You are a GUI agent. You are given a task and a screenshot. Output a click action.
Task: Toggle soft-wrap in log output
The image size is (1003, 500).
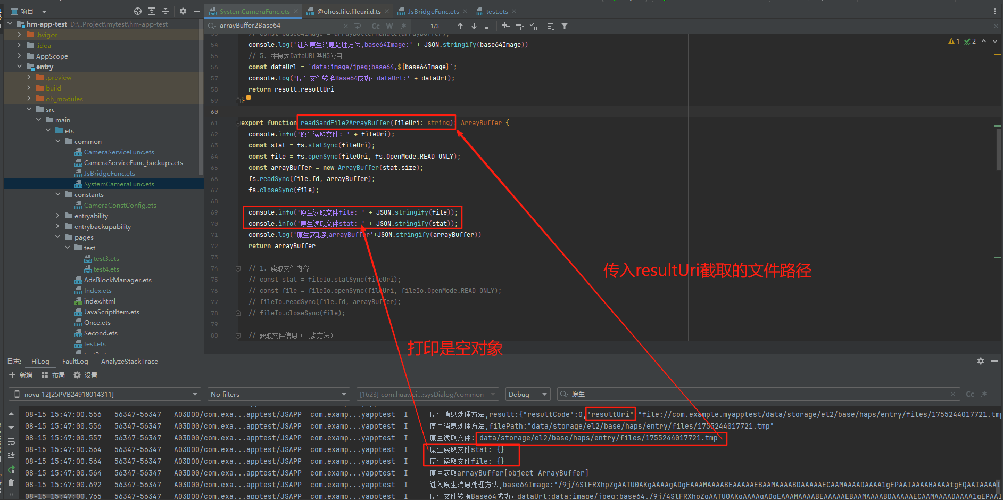[x=11, y=441]
